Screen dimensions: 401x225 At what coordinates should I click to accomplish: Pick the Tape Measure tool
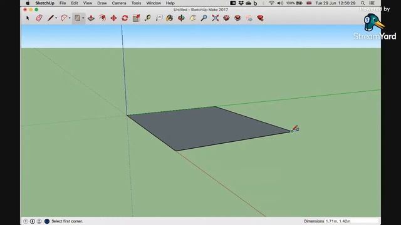(x=148, y=18)
